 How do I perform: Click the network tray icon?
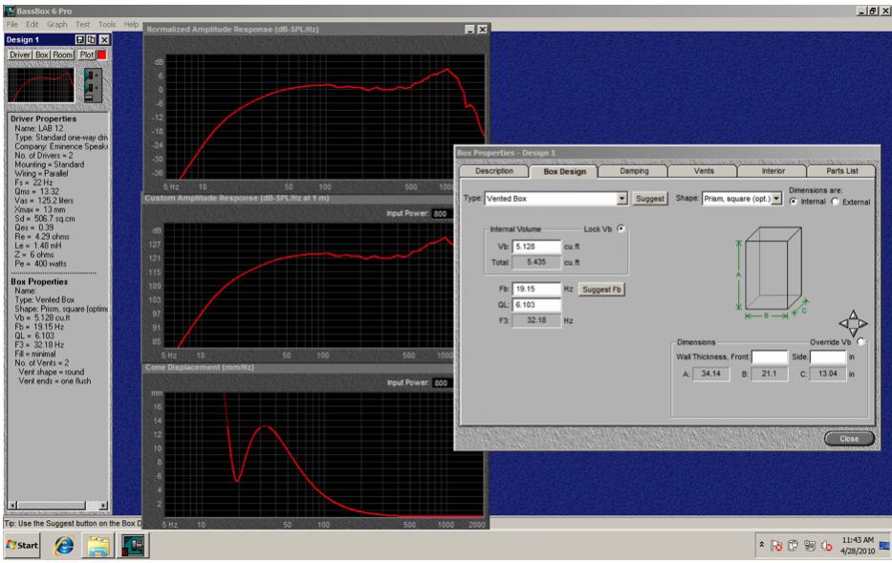[x=810, y=546]
